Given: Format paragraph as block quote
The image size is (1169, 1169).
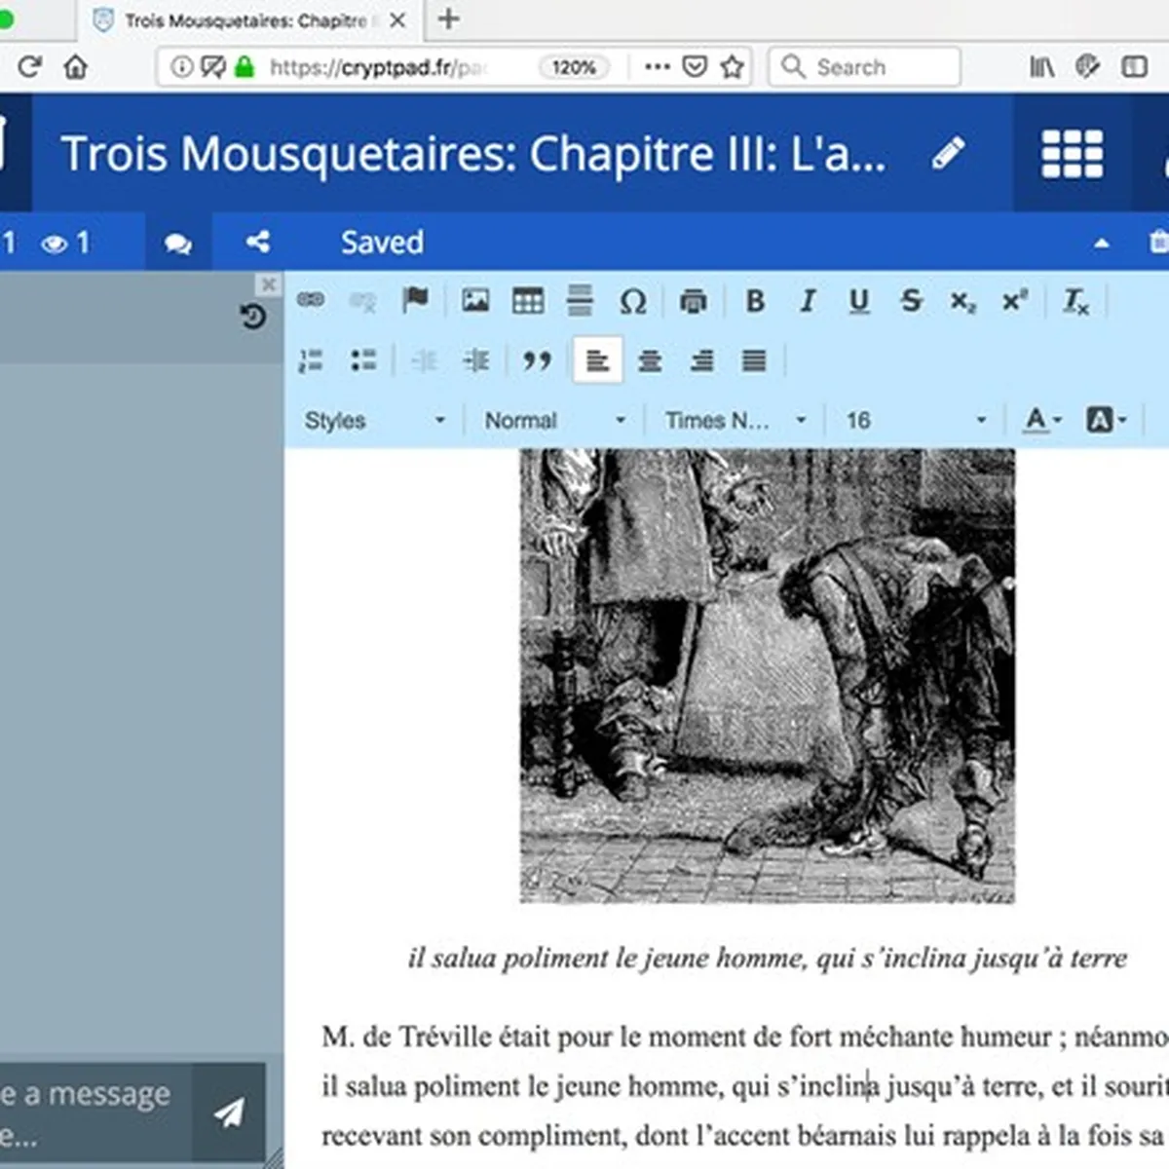Looking at the screenshot, I should coord(537,360).
